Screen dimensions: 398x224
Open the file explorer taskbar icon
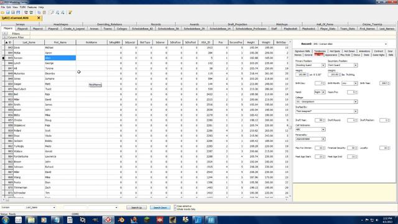click(31, 220)
